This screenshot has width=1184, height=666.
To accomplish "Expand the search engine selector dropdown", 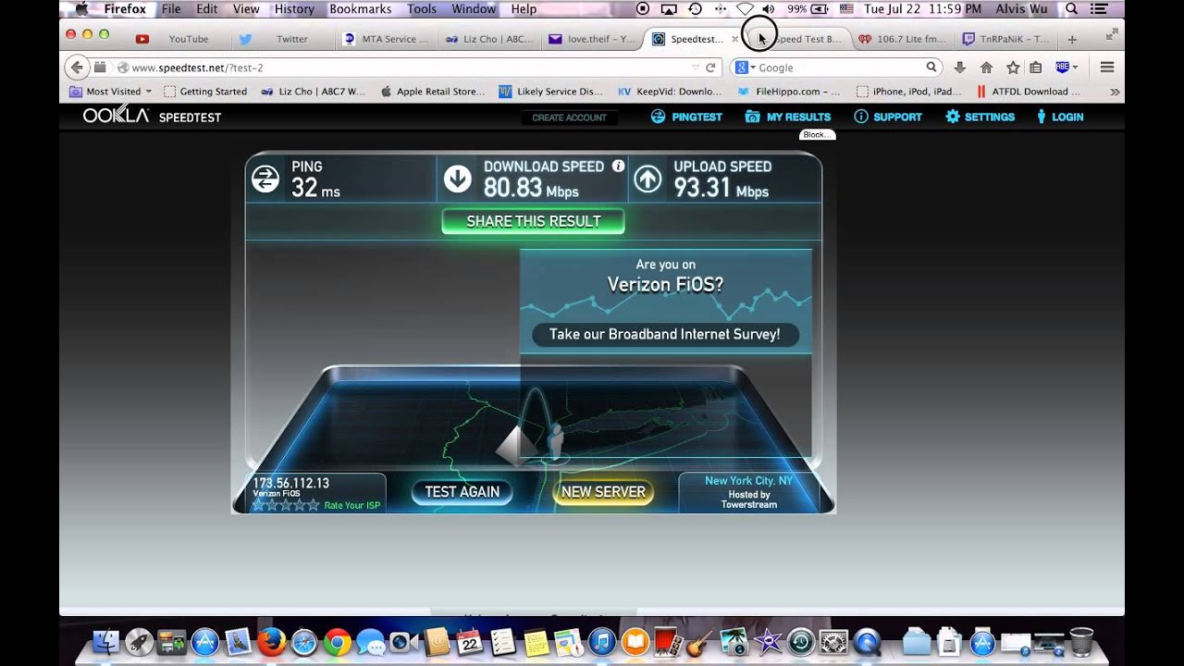I will click(x=753, y=68).
